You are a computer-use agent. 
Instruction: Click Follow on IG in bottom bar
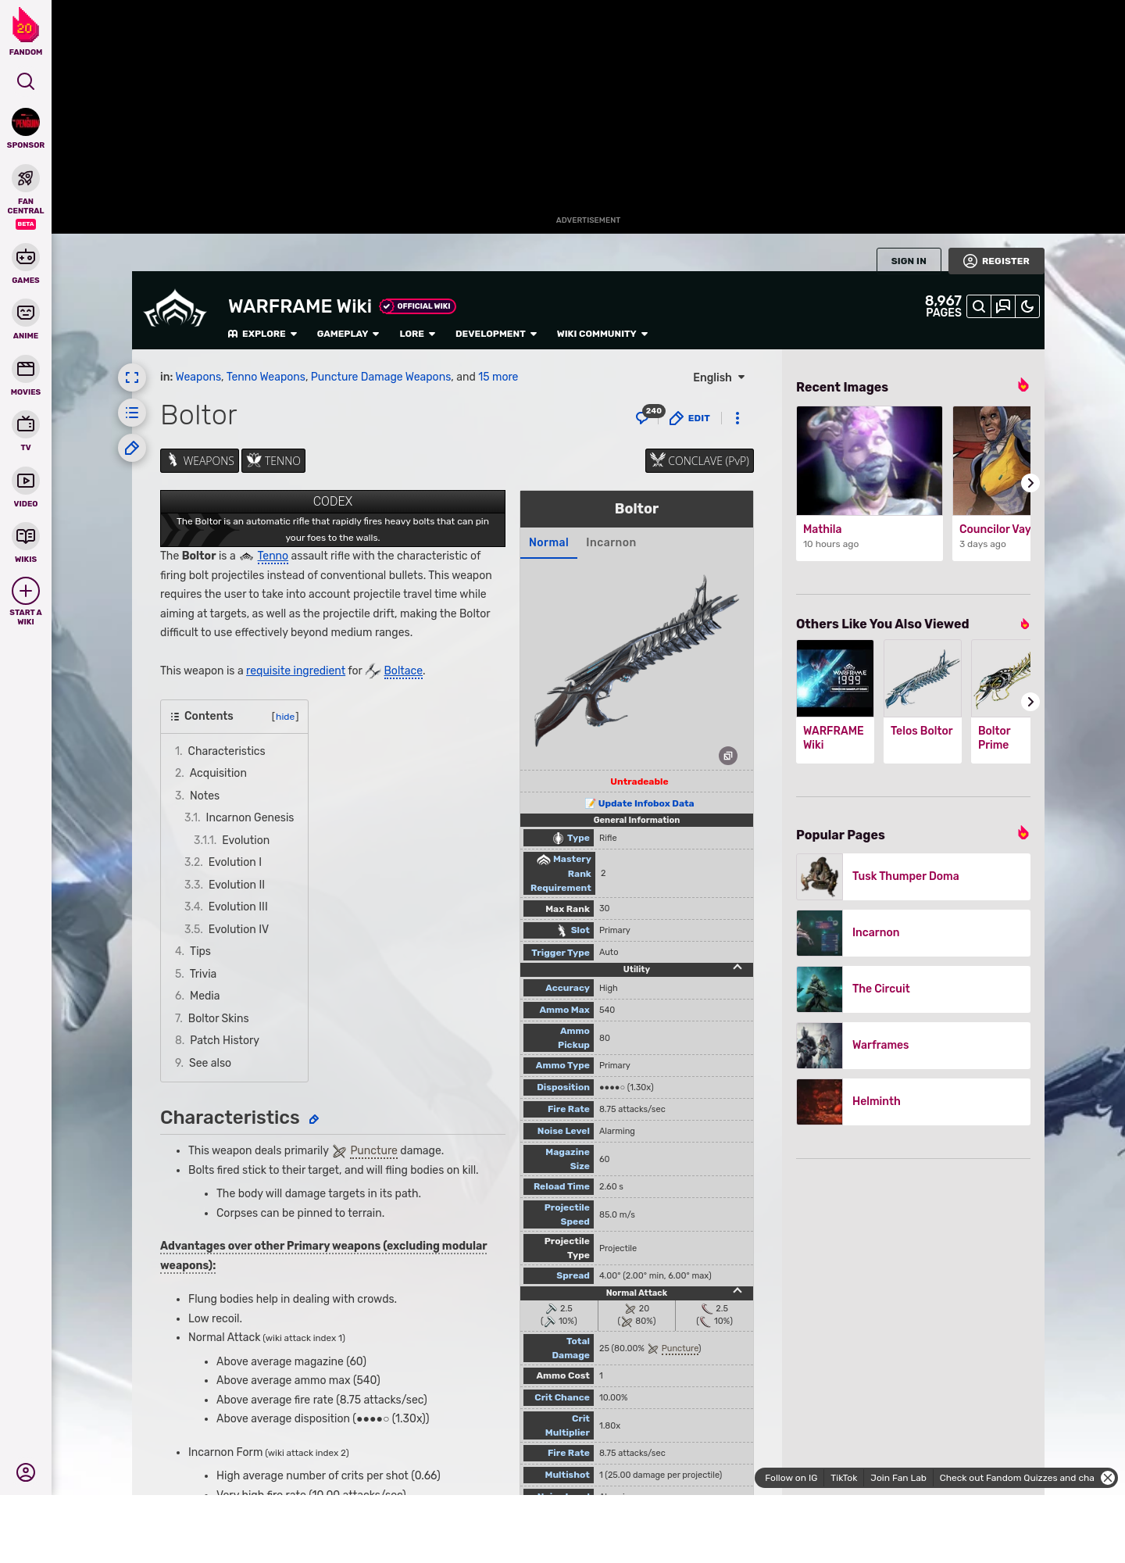point(791,1478)
